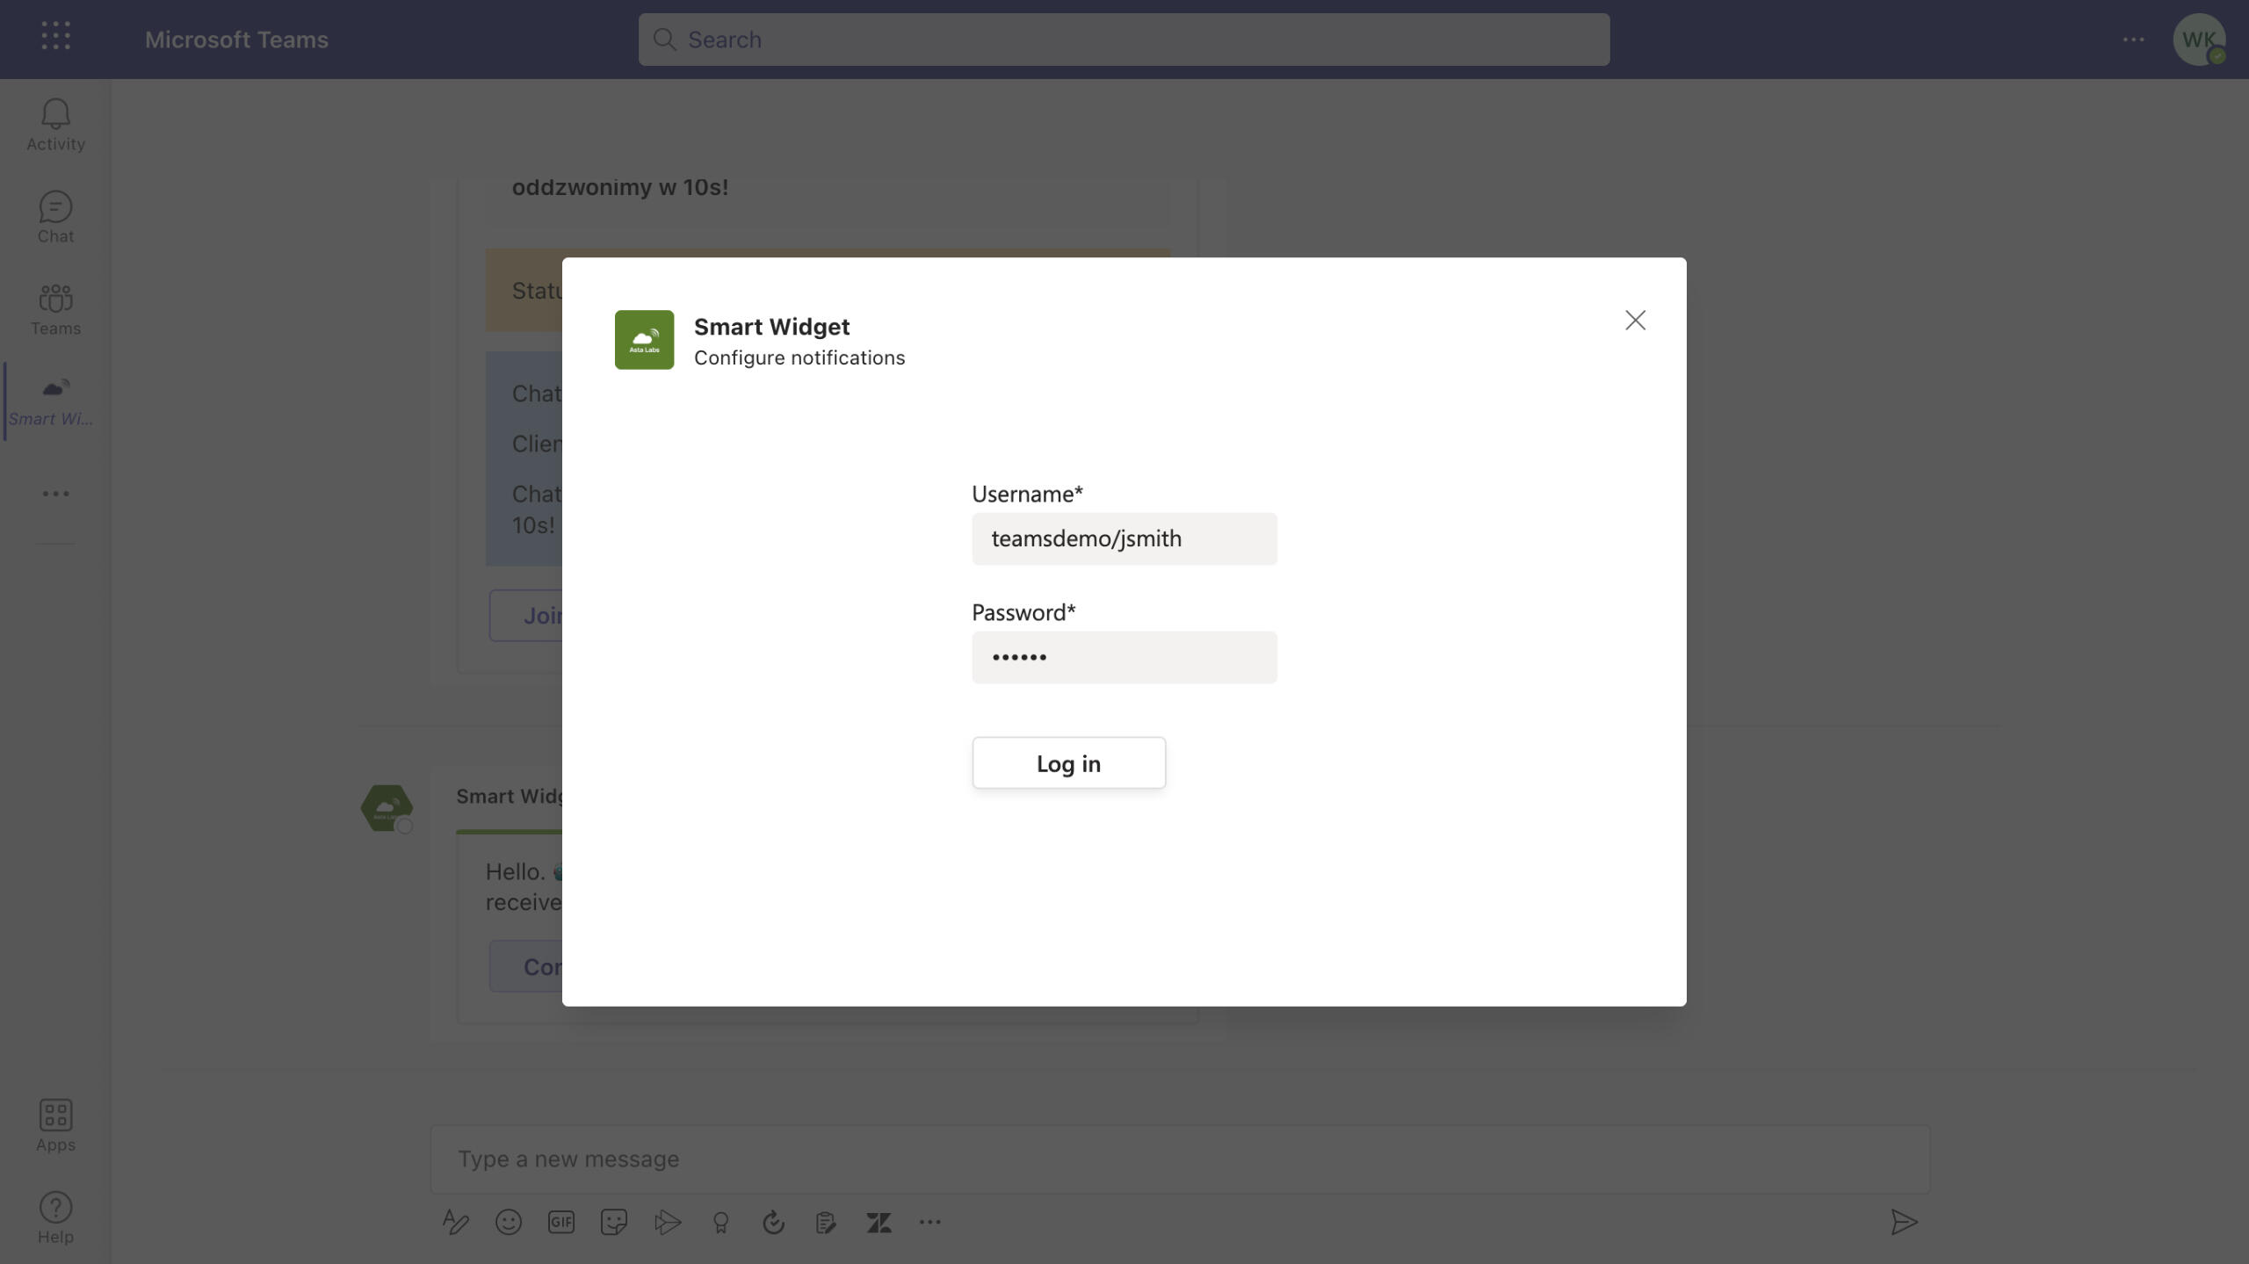
Task: Open the Praise badge icon
Action: point(720,1222)
